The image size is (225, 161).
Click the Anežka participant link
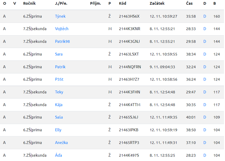62,143
